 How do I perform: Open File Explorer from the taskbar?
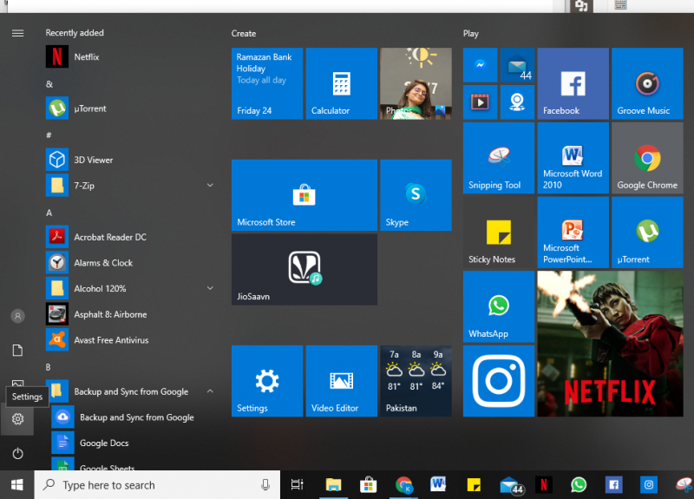click(x=333, y=485)
